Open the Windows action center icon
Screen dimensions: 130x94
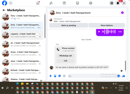pos(127,88)
